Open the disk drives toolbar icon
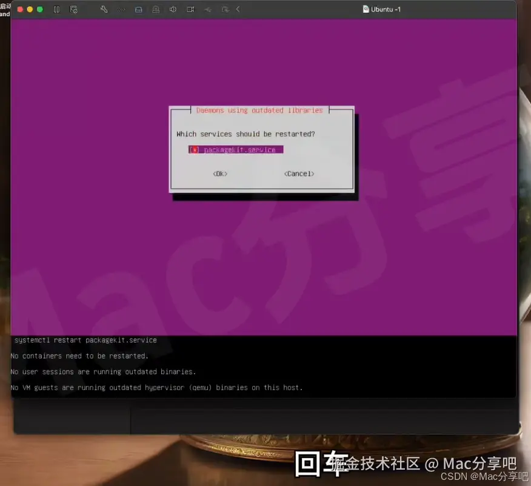This screenshot has height=486, width=531. 139,9
